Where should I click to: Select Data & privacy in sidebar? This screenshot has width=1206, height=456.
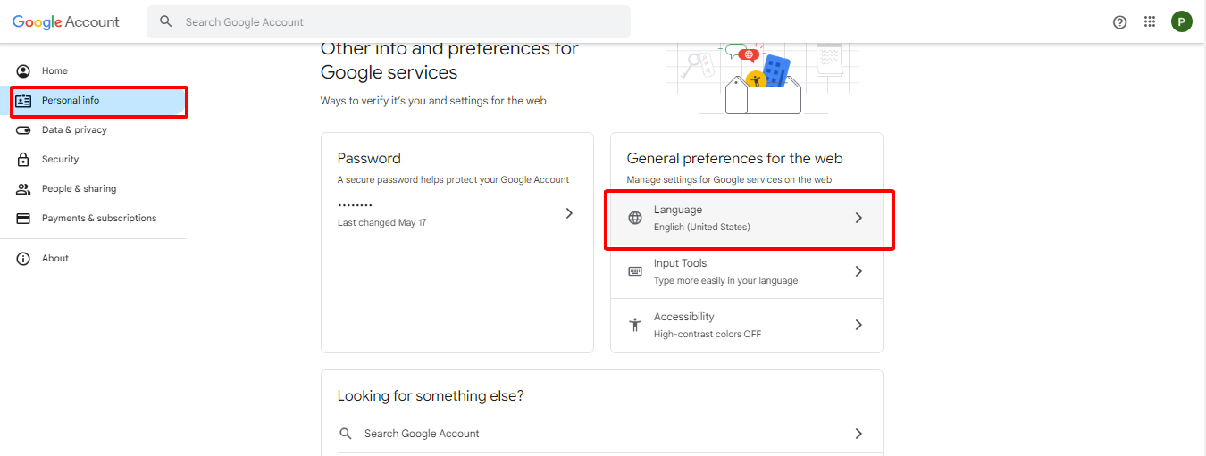[74, 130]
